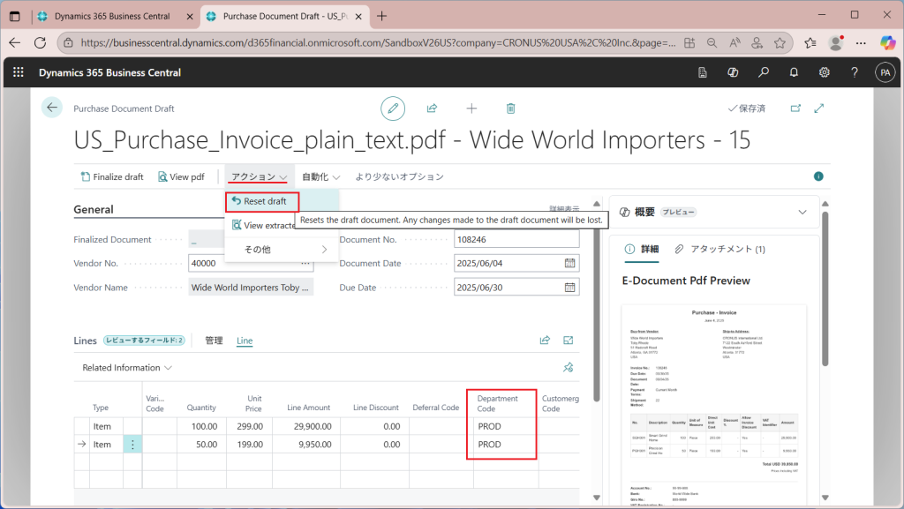
Task: Open page in new window icon
Action: tap(795, 109)
